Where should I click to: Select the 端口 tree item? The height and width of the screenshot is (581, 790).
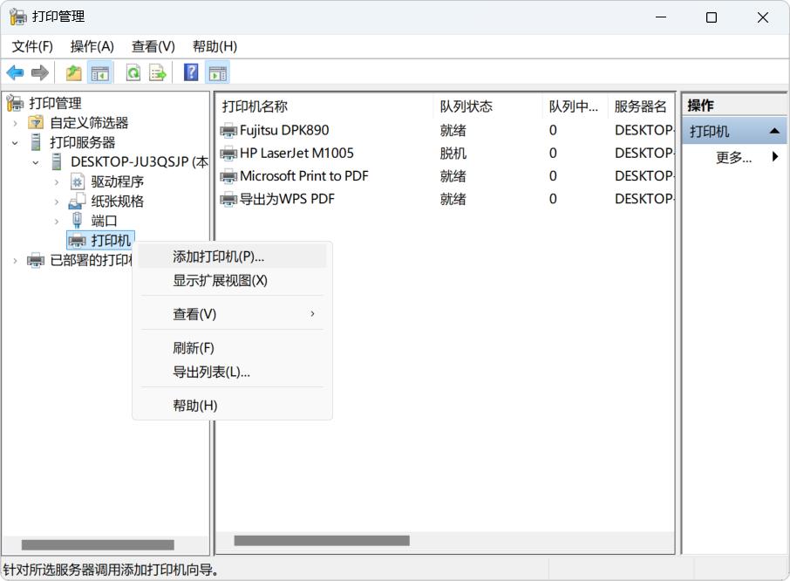104,221
